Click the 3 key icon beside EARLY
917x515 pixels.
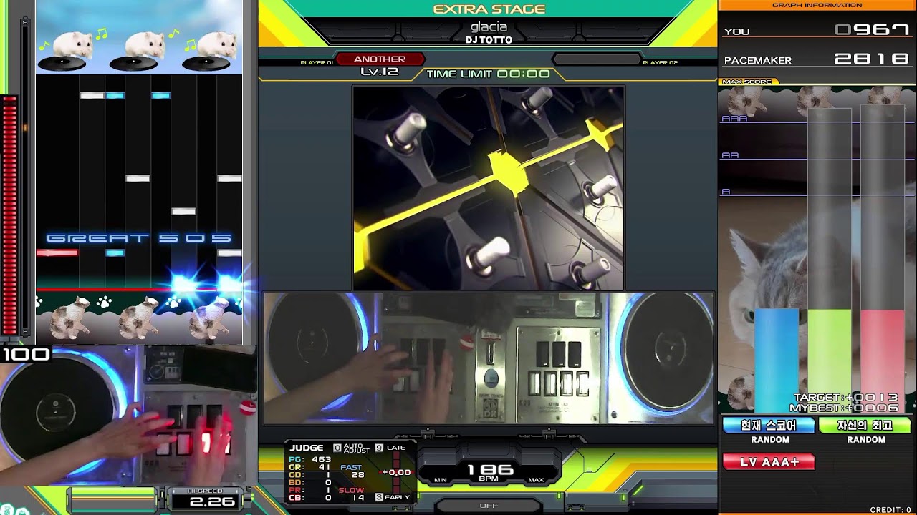pyautogui.click(x=379, y=496)
